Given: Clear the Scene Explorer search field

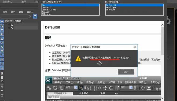Looking at the screenshot, I should point(30,16).
